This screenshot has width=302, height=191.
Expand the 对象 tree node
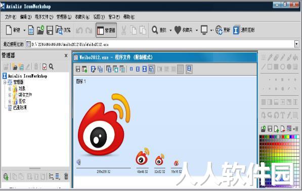pos(10,89)
